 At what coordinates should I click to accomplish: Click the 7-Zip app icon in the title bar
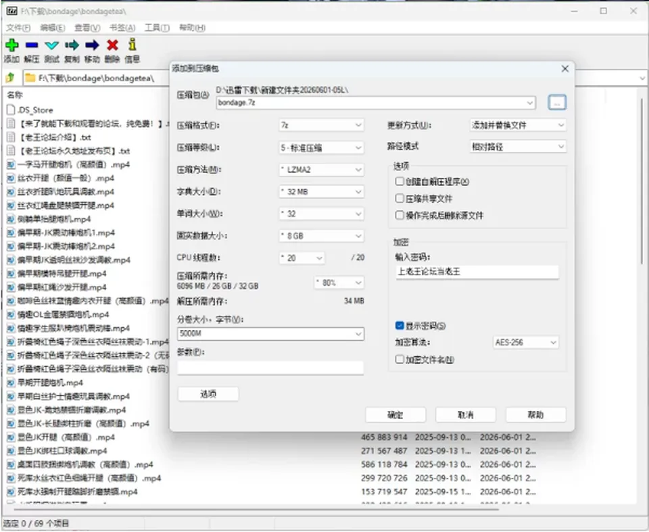(11, 11)
